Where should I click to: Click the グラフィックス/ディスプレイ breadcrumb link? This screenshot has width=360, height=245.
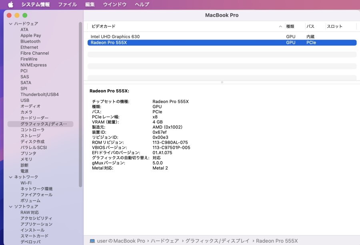point(218,241)
